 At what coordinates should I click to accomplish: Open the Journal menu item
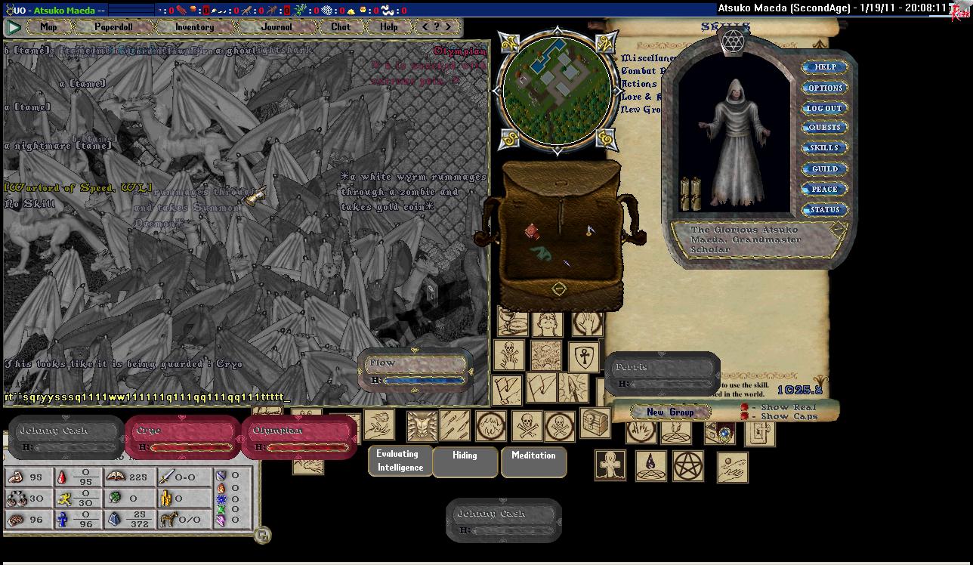pos(276,27)
